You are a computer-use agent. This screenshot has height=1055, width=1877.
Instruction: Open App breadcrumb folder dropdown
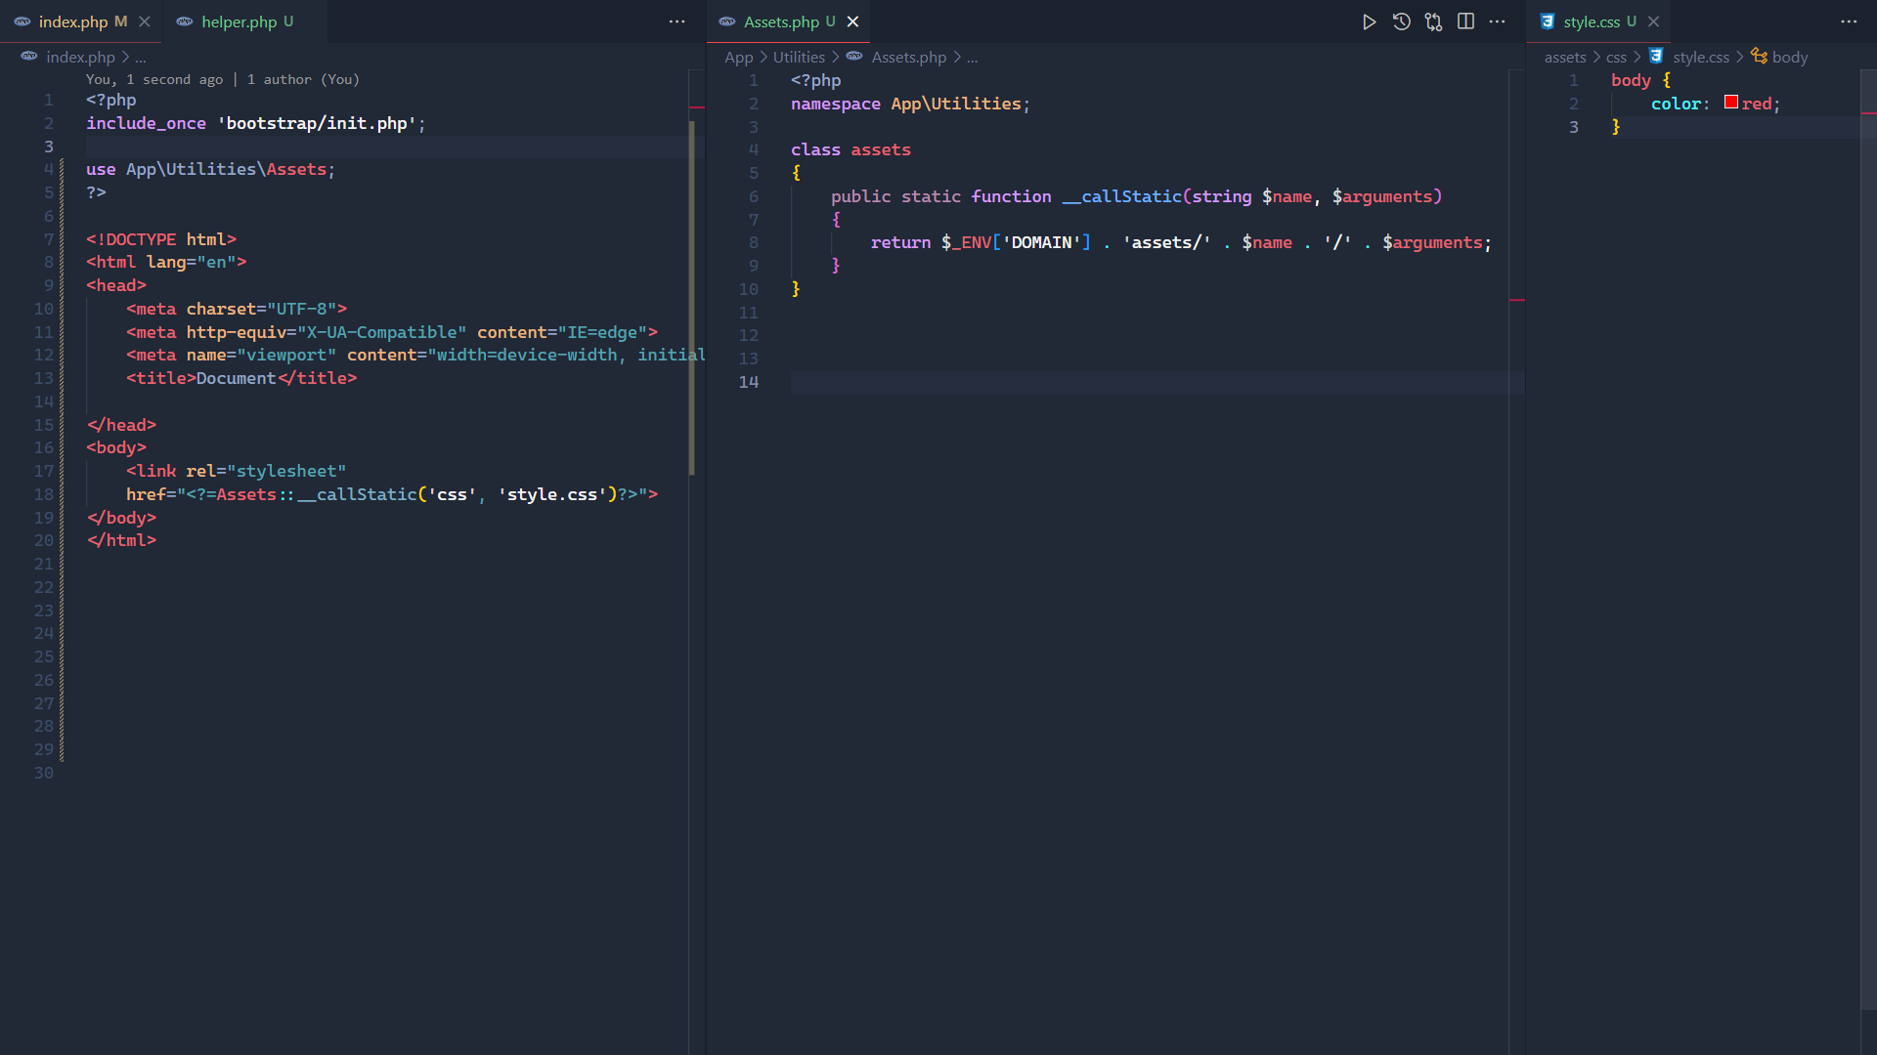(x=738, y=57)
